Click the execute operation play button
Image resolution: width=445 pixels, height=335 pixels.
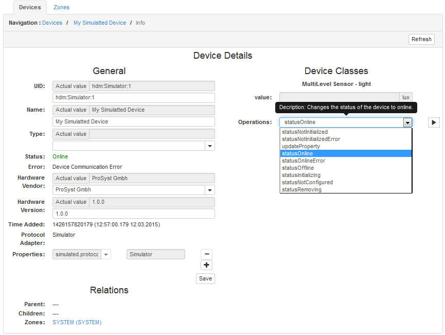pyautogui.click(x=434, y=122)
